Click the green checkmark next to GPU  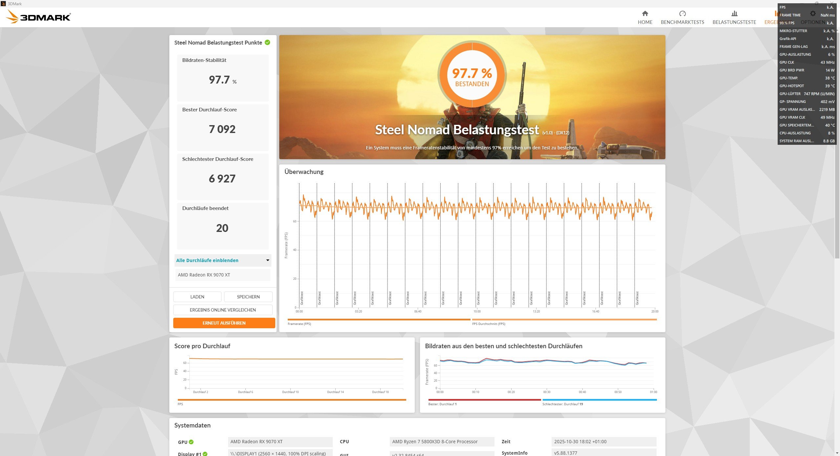[191, 442]
